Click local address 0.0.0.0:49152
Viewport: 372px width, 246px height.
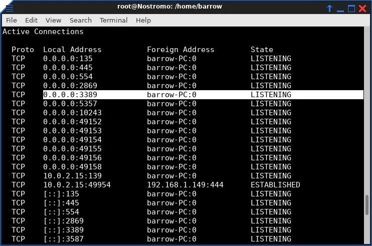72,122
